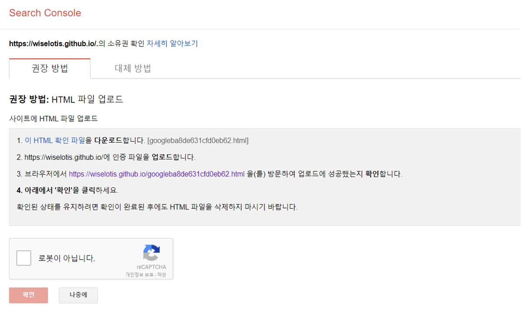
Task: Click the 권장 방법: HTML 파일 업로드 heading
Action: (x=66, y=99)
